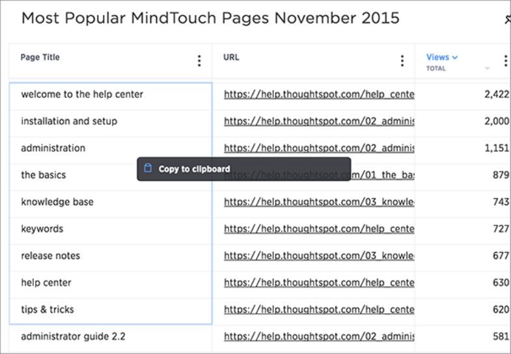Open the help center row URL link
This screenshot has width=511, height=354.
319,283
